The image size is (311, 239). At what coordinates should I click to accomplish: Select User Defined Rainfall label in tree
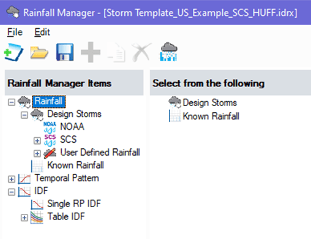tap(100, 153)
